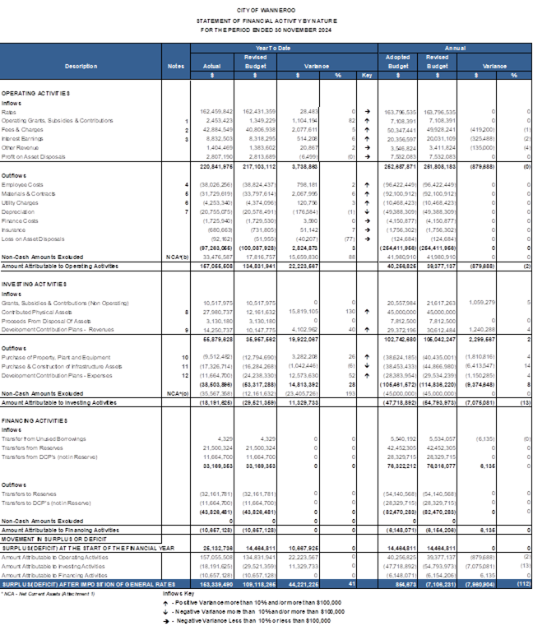Viewport: 533px width, 626px height.
Task: Select the Year To Date header cell
Action: 284,48
